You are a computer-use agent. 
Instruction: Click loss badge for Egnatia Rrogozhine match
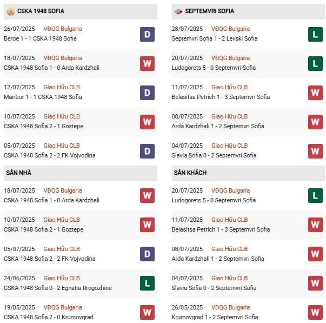[x=147, y=283]
